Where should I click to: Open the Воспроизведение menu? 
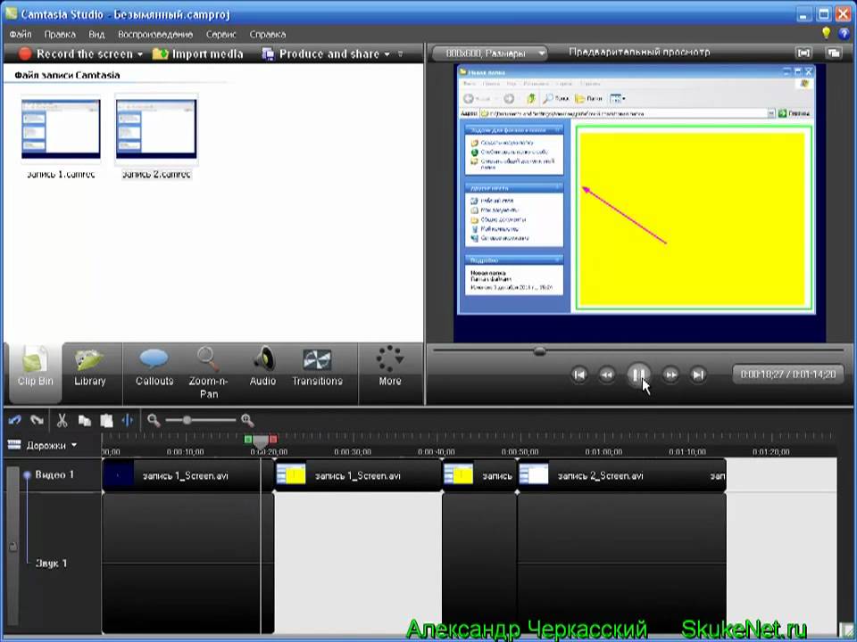click(155, 35)
